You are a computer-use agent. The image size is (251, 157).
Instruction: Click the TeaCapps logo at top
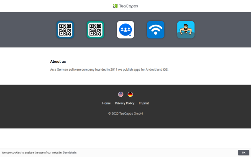[x=125, y=6]
